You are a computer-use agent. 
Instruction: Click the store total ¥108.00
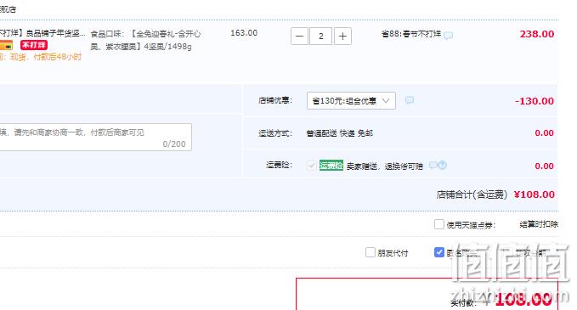pyautogui.click(x=534, y=194)
